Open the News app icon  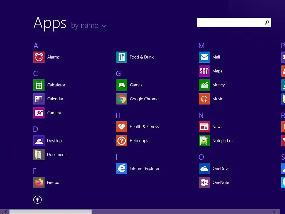tap(204, 127)
